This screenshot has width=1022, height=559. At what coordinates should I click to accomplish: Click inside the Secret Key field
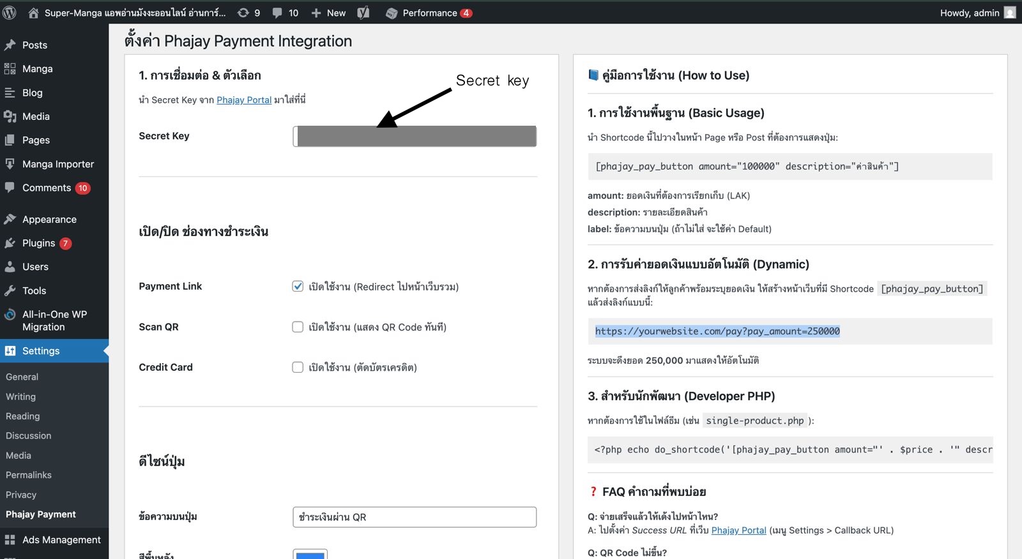[415, 136]
